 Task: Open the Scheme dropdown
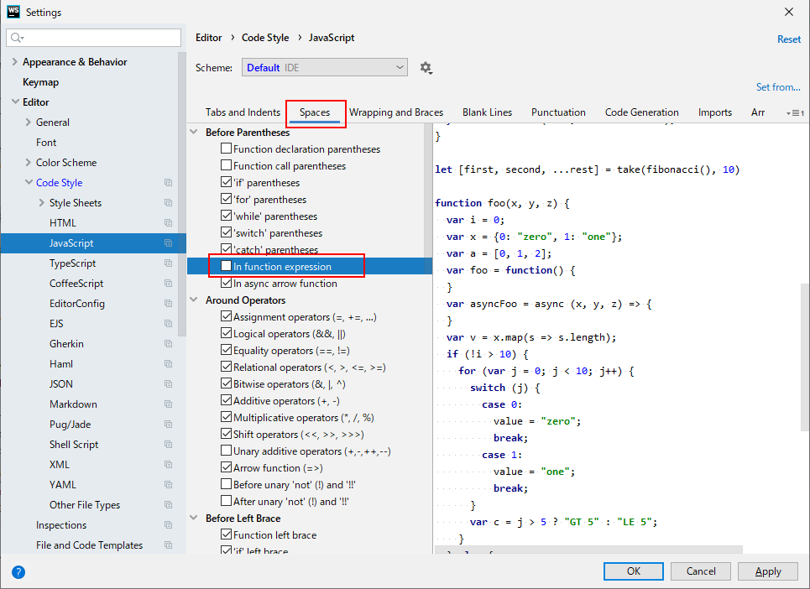point(324,68)
